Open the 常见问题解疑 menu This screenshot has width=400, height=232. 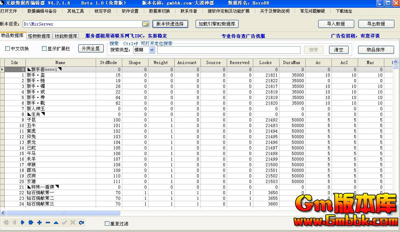(313, 11)
